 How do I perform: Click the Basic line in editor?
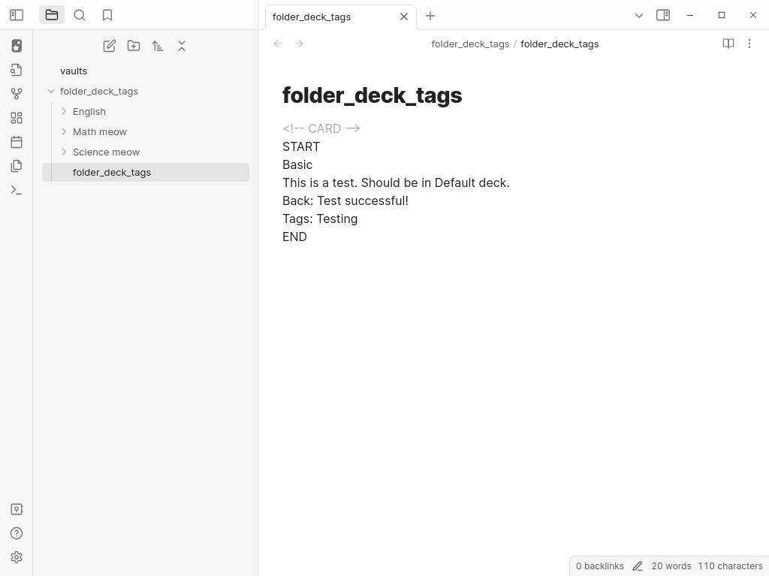pyautogui.click(x=297, y=165)
